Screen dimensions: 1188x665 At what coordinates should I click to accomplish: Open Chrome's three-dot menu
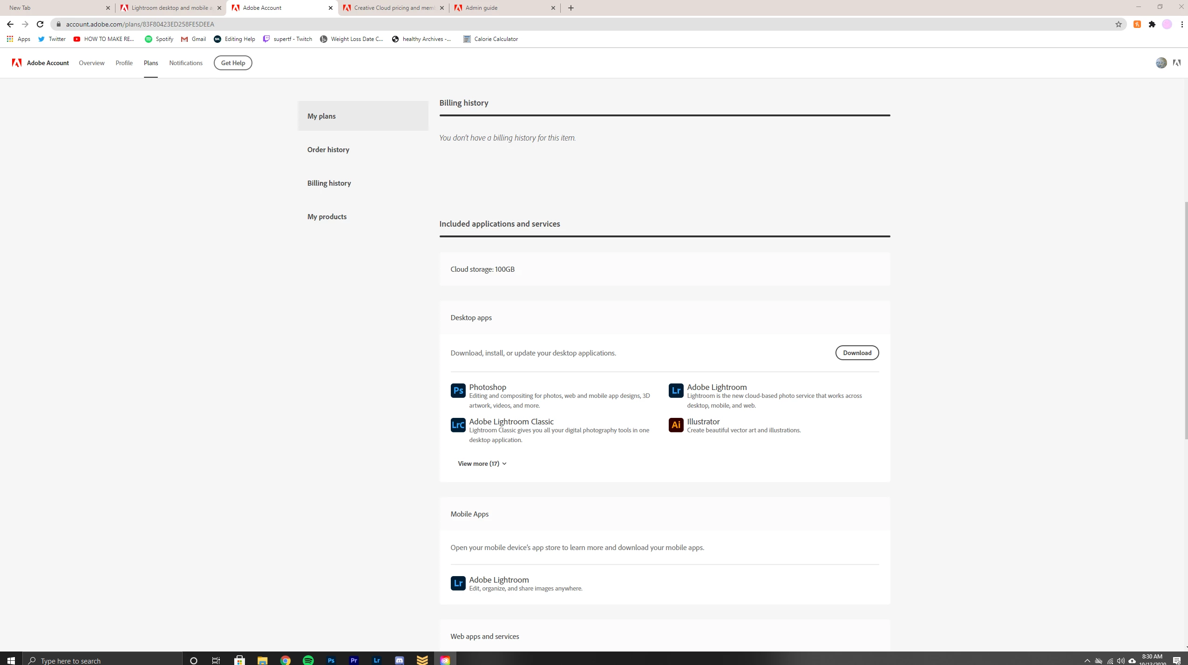pos(1181,24)
